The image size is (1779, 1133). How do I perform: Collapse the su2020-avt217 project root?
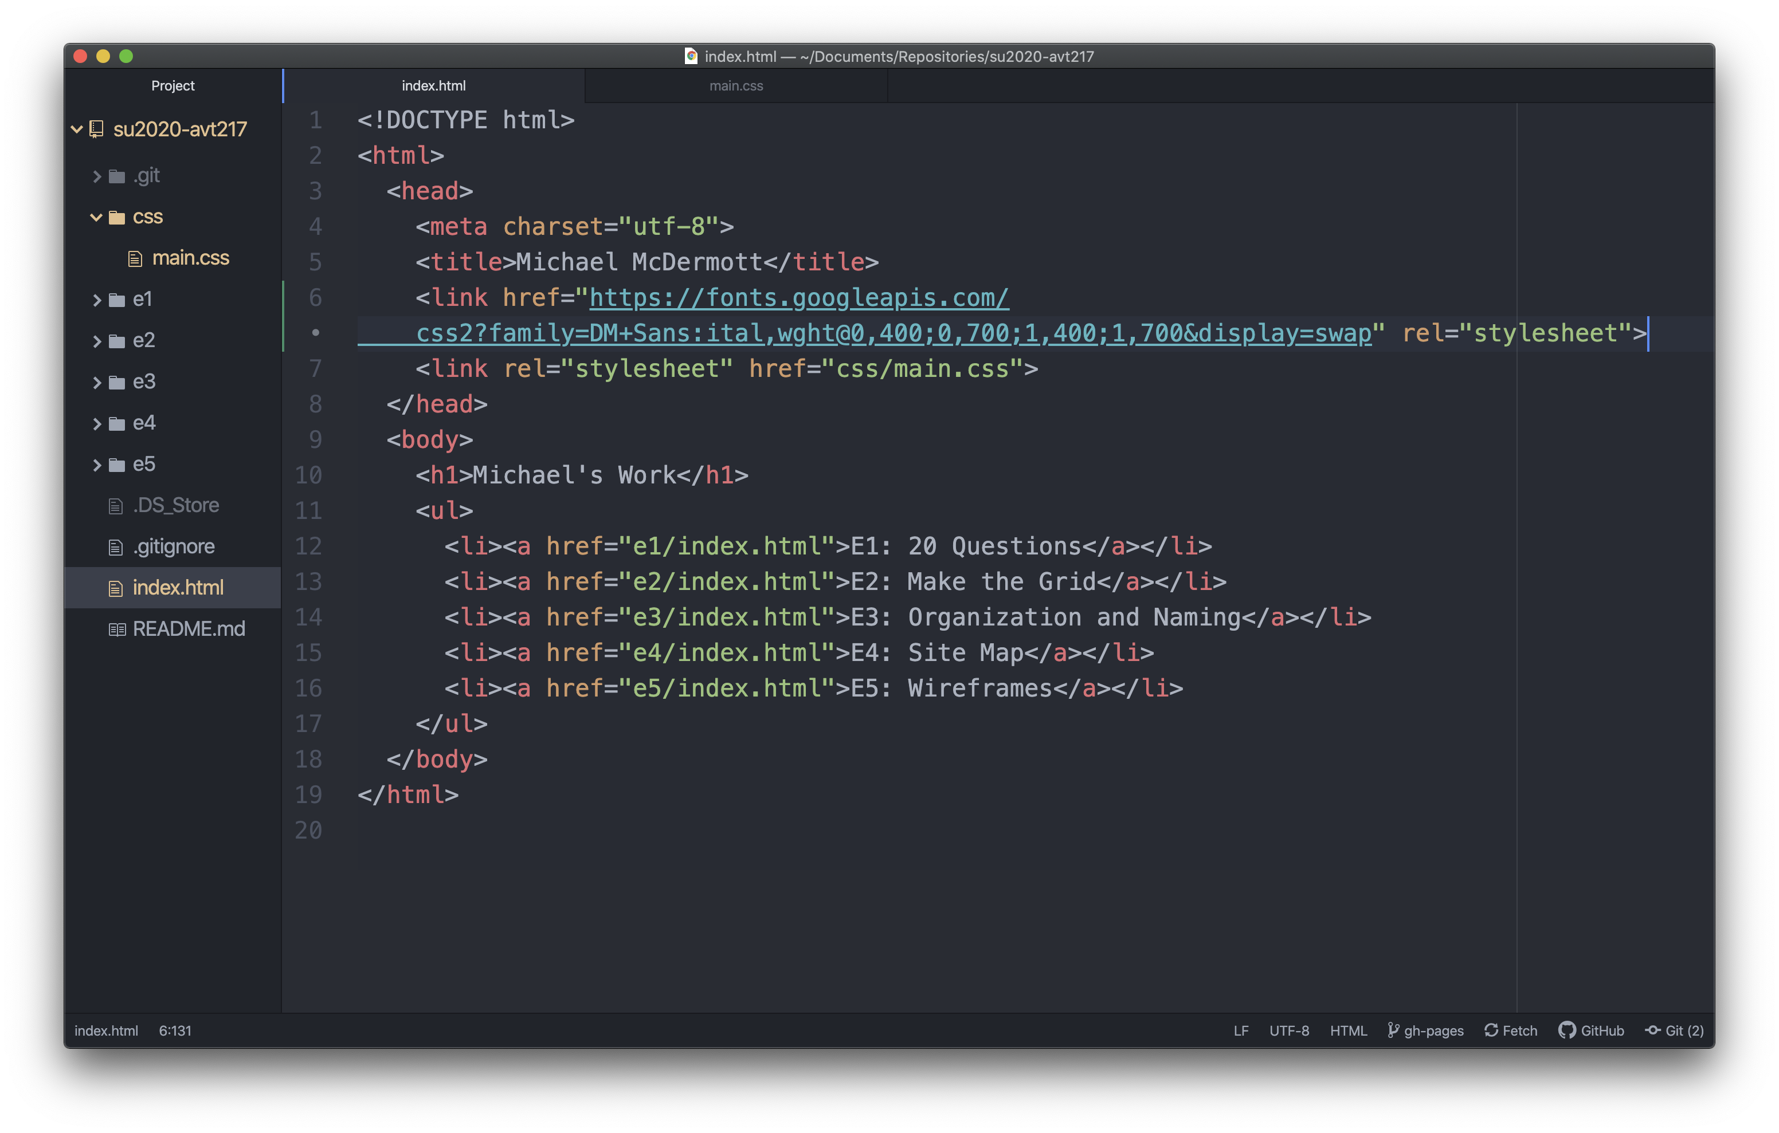[x=77, y=129]
